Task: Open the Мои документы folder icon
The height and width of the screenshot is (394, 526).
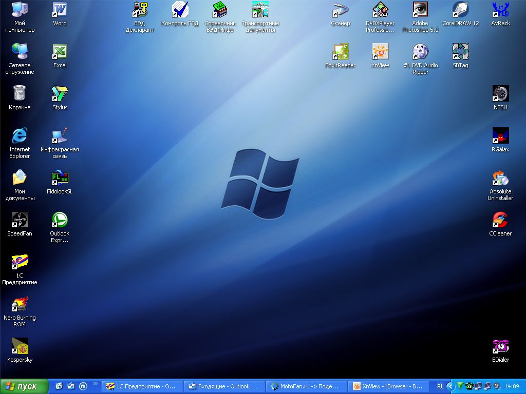Action: pyautogui.click(x=20, y=185)
